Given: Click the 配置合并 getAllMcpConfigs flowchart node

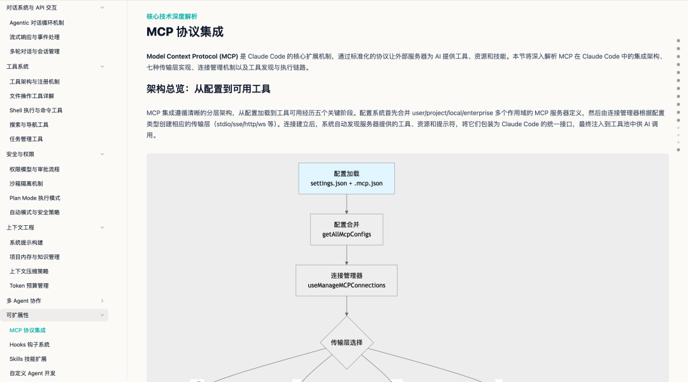Looking at the screenshot, I should 347,230.
